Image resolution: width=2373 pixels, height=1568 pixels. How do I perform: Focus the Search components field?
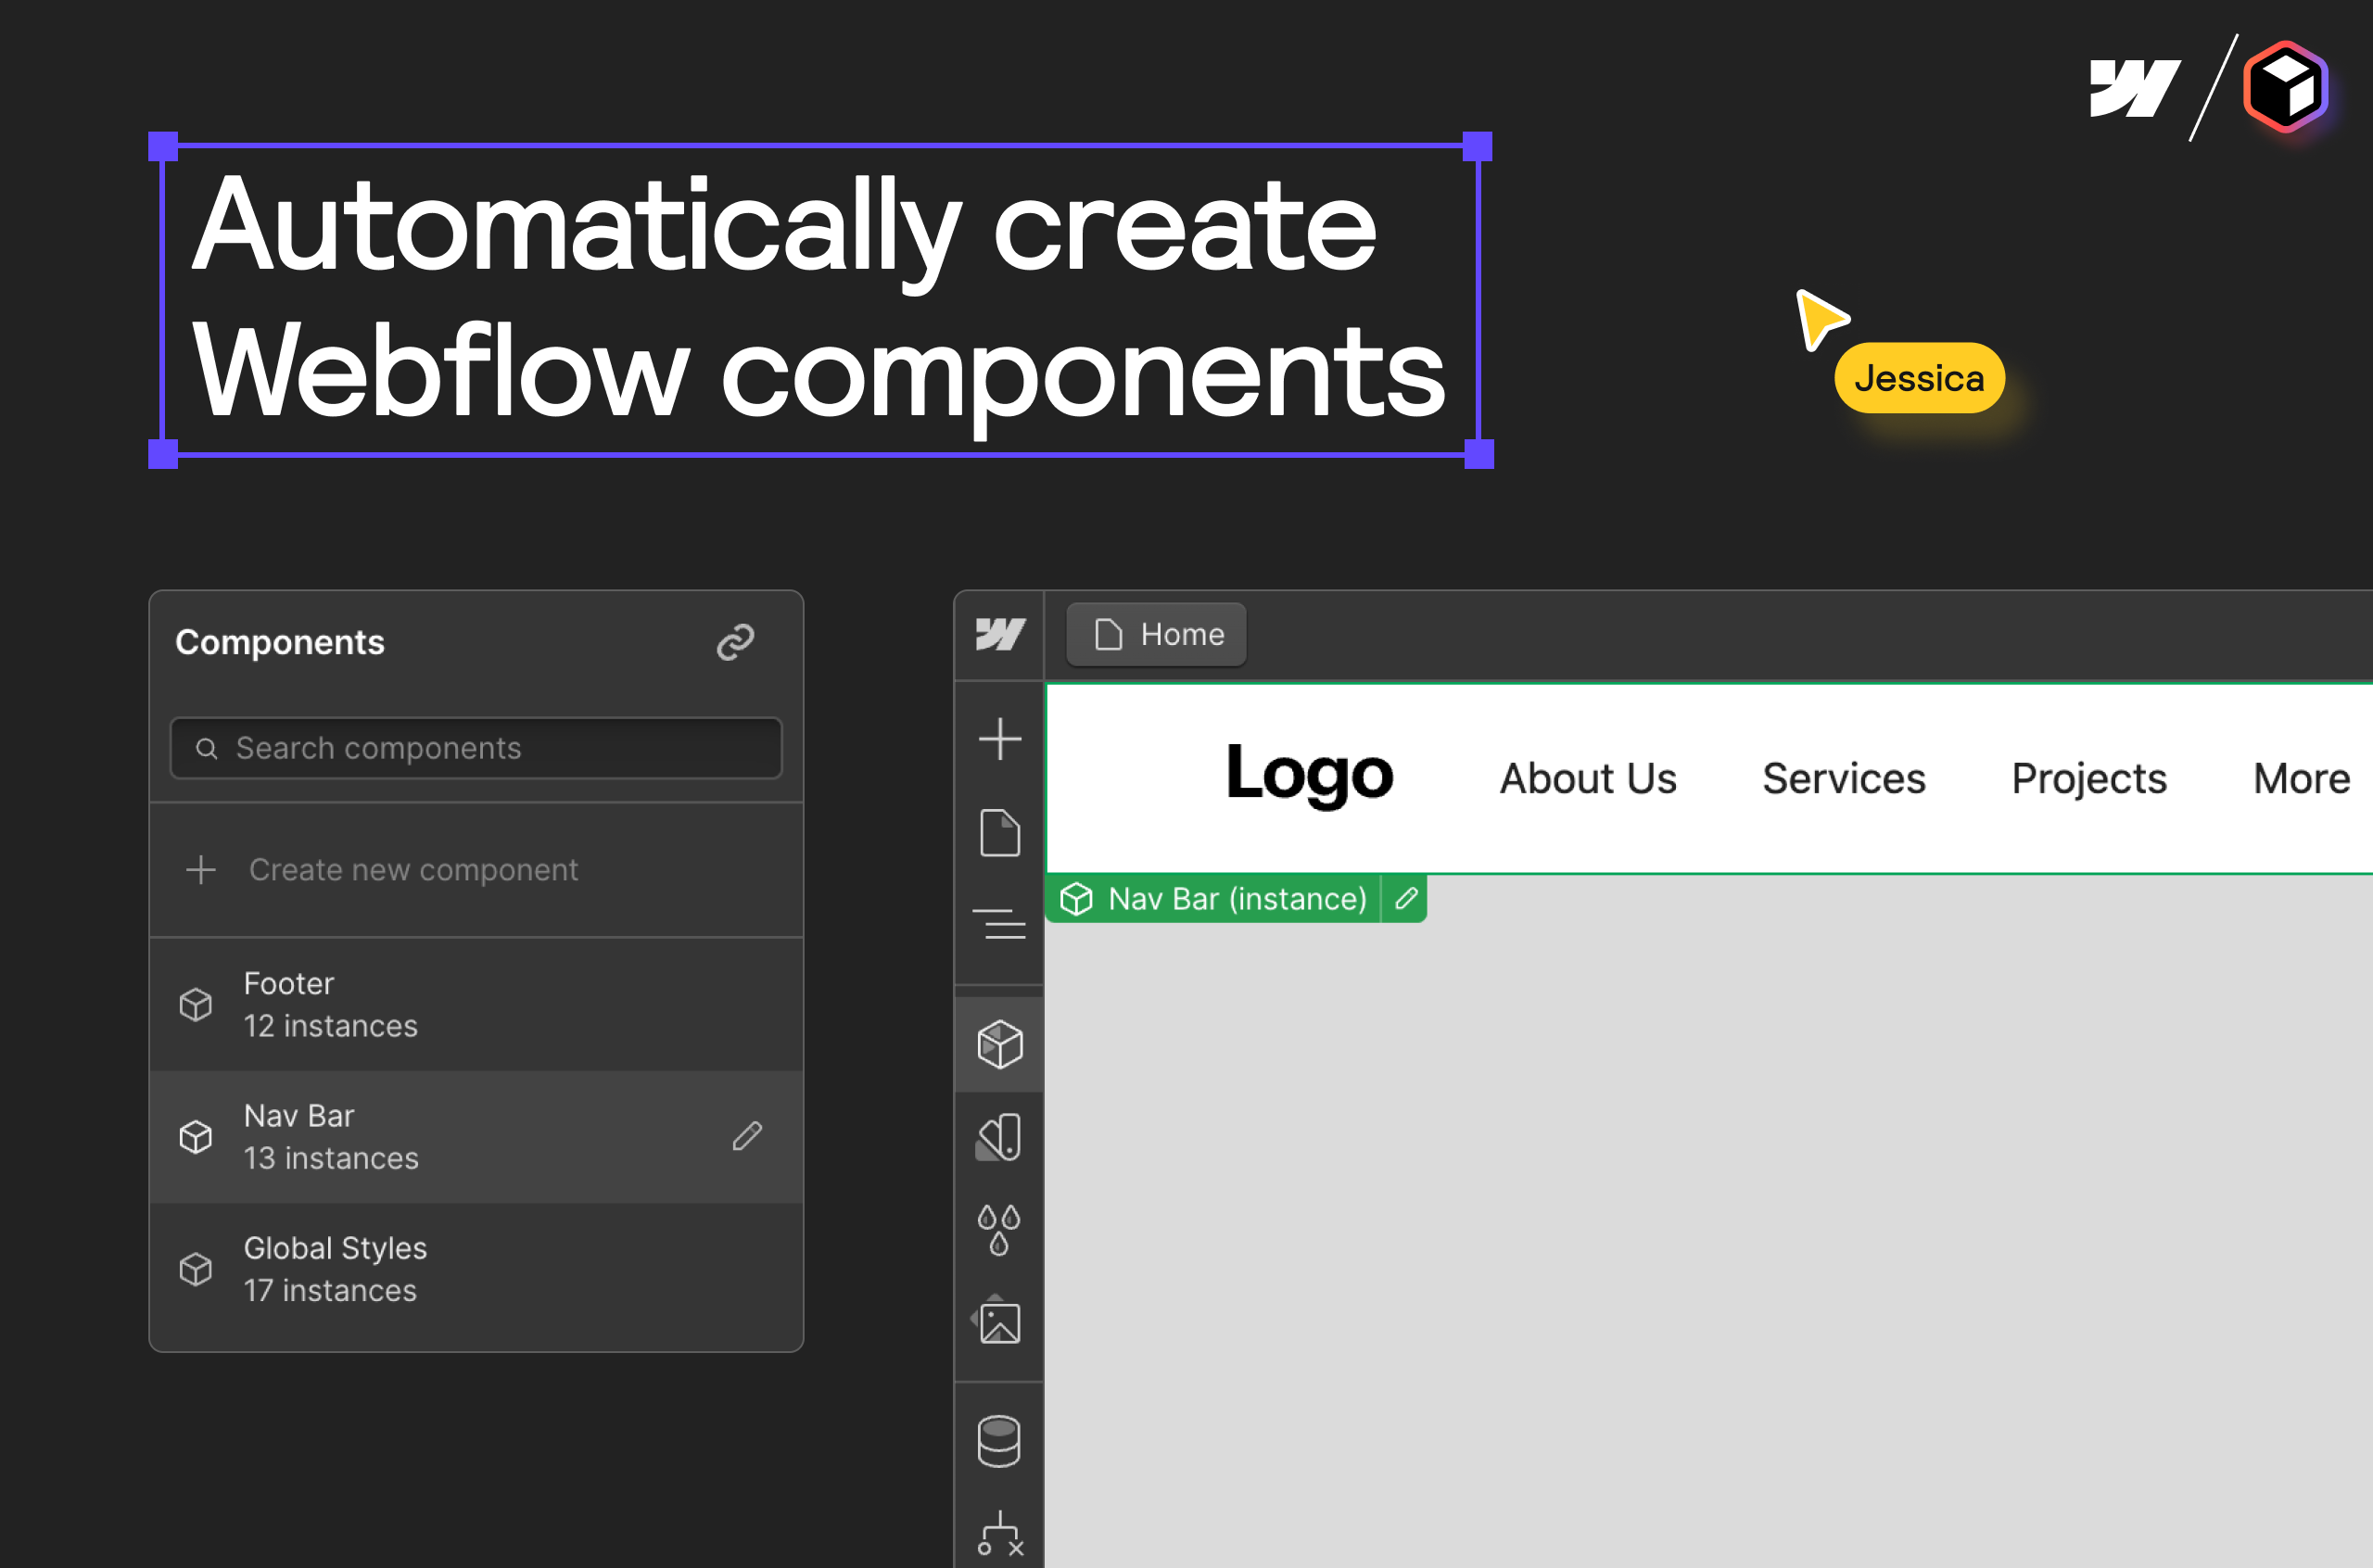476,748
